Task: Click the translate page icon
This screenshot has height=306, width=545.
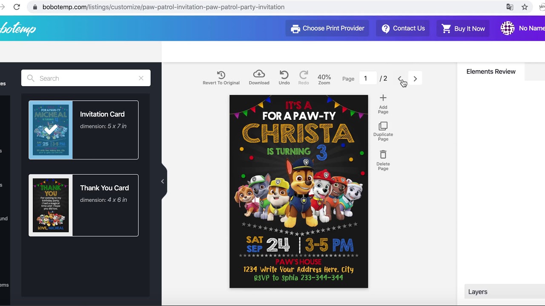Action: pyautogui.click(x=510, y=7)
